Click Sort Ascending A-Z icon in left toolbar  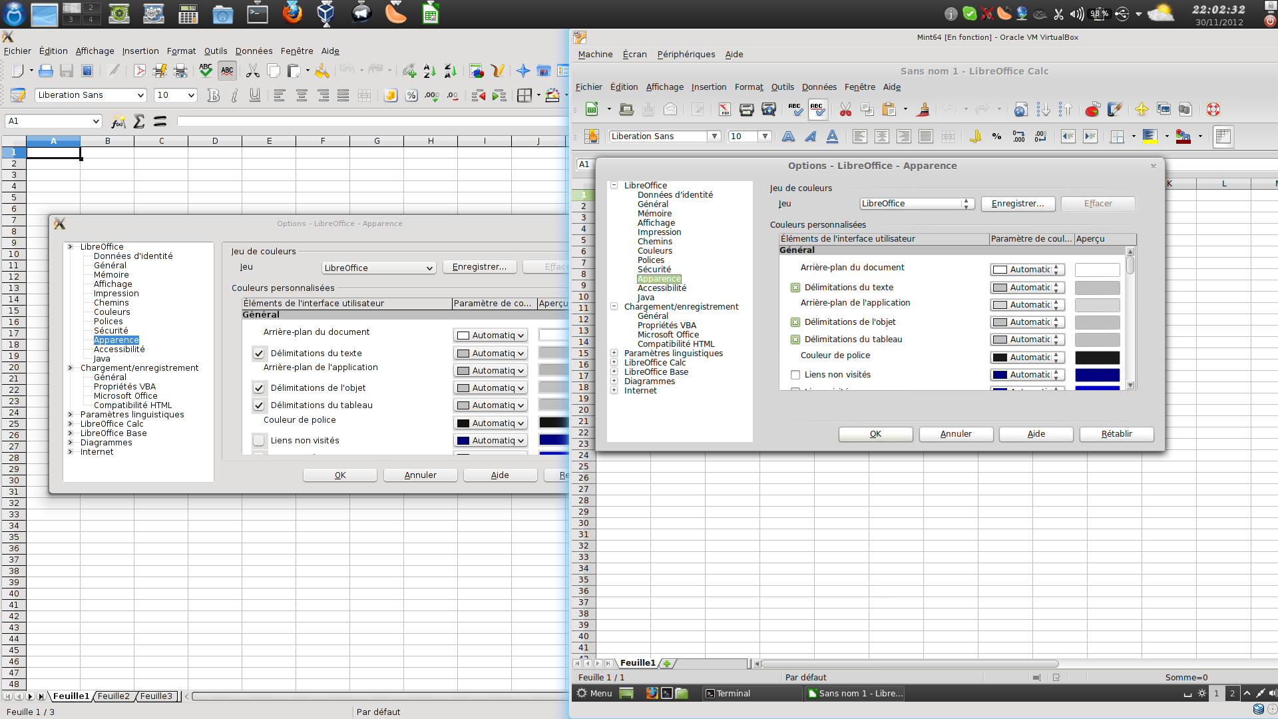point(429,71)
